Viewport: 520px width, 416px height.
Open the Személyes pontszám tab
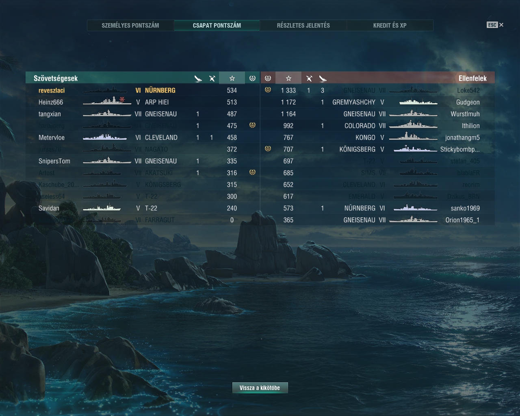pos(130,25)
